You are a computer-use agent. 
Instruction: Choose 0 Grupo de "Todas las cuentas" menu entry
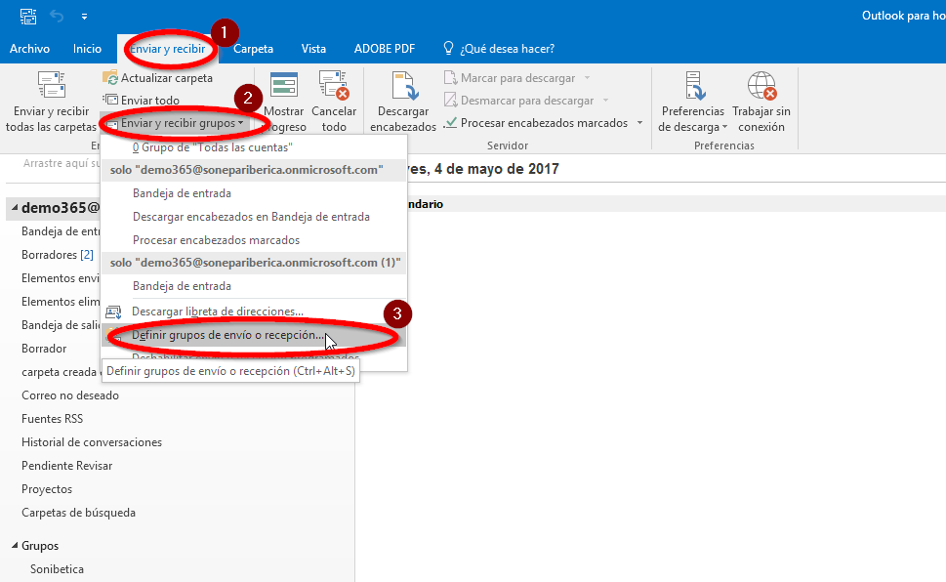tap(254, 147)
